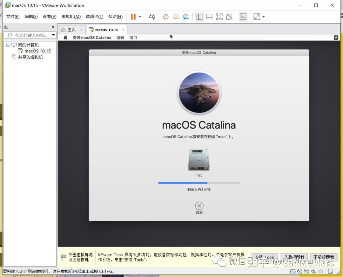Open the 编辑(E) menu

pos(31,17)
